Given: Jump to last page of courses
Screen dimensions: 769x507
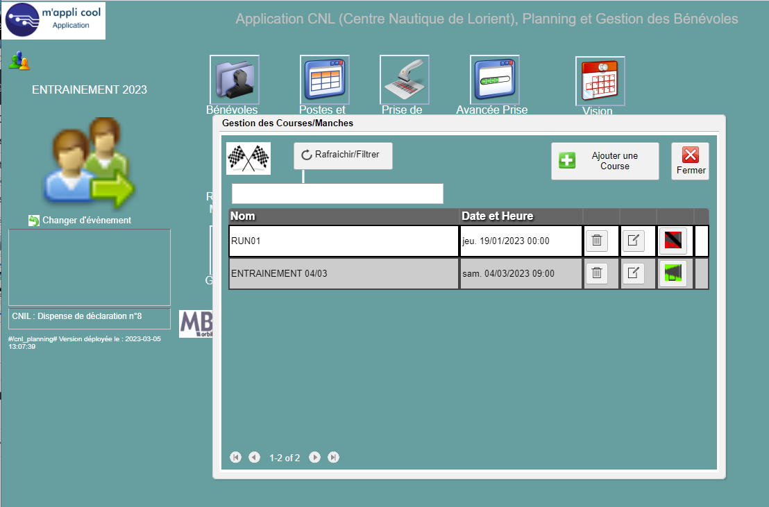Looking at the screenshot, I should (x=334, y=458).
